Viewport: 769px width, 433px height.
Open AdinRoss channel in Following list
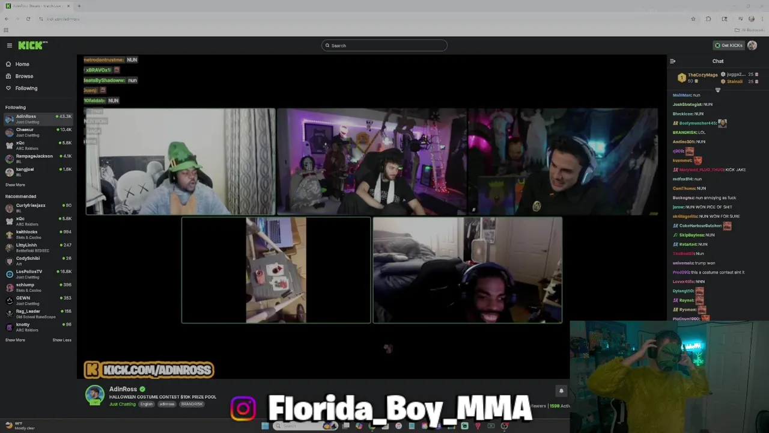[x=38, y=119]
